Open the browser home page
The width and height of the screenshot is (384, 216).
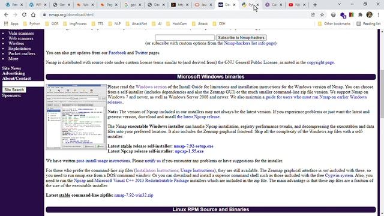33,14
